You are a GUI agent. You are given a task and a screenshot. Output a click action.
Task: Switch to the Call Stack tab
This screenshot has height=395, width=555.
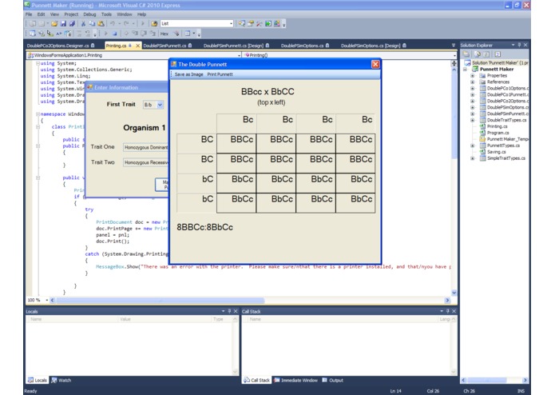pyautogui.click(x=257, y=380)
